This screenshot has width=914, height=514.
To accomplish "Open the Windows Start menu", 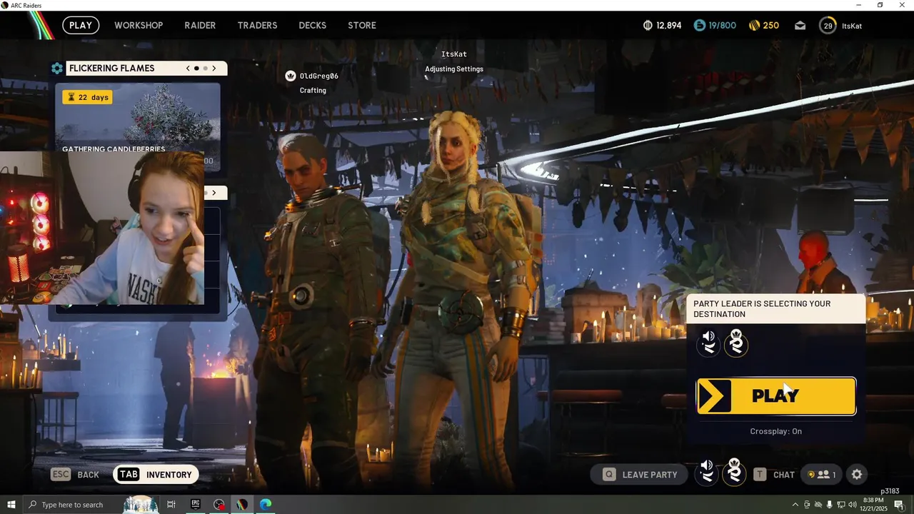I will point(11,505).
